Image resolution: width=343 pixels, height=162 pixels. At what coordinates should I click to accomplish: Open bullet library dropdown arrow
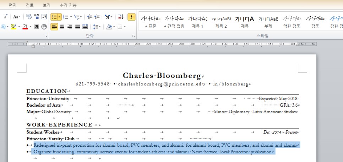coord(59,17)
